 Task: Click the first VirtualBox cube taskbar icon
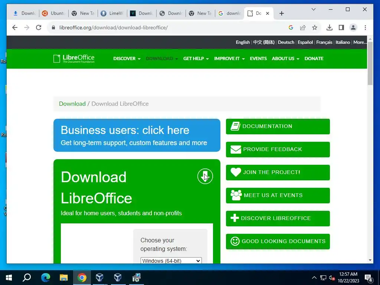[x=99, y=278]
